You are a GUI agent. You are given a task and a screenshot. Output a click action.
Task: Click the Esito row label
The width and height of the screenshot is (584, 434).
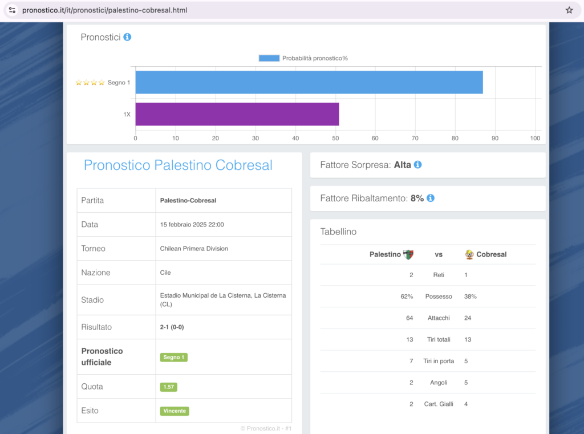(90, 411)
